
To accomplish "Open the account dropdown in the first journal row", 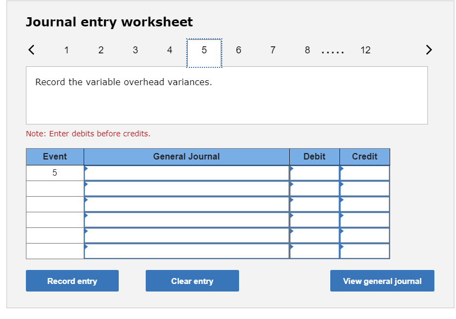I will pos(186,172).
